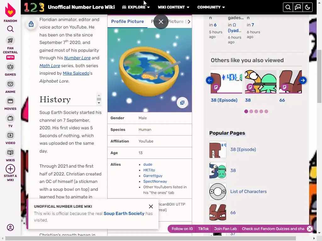Screen dimensions: 322x241
Task: Open 38 (Episode) in Popular Pages
Action: click(243, 149)
